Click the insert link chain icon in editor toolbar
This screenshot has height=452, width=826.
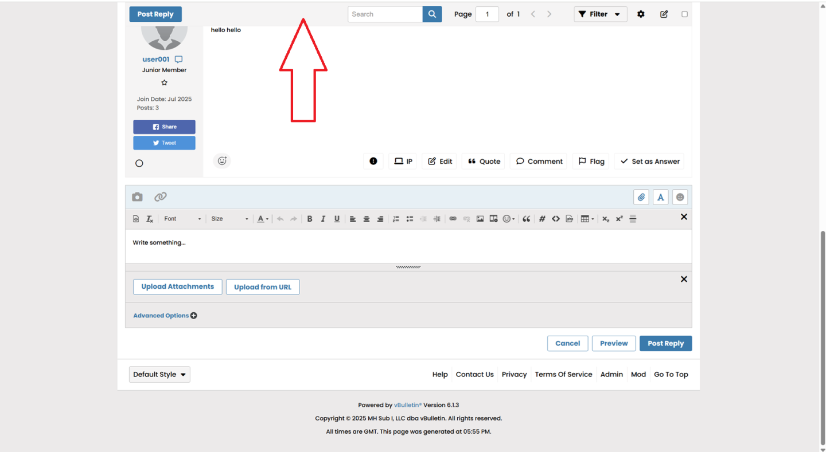point(453,219)
